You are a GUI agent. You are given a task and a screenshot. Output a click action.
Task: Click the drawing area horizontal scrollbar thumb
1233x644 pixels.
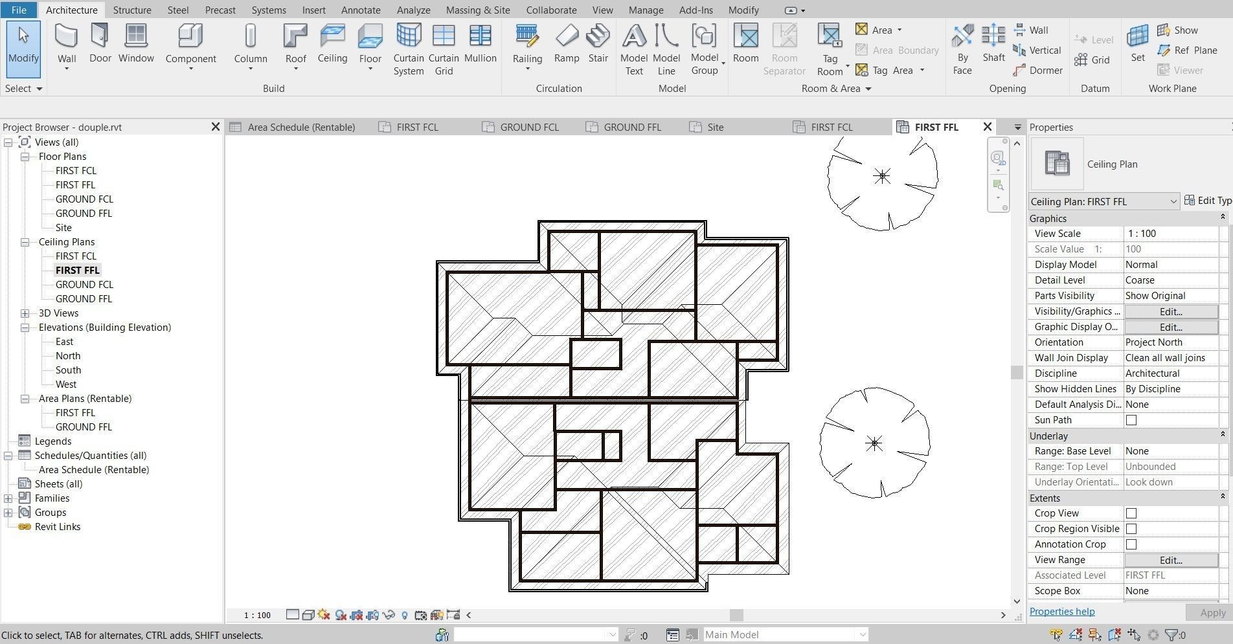coord(736,615)
